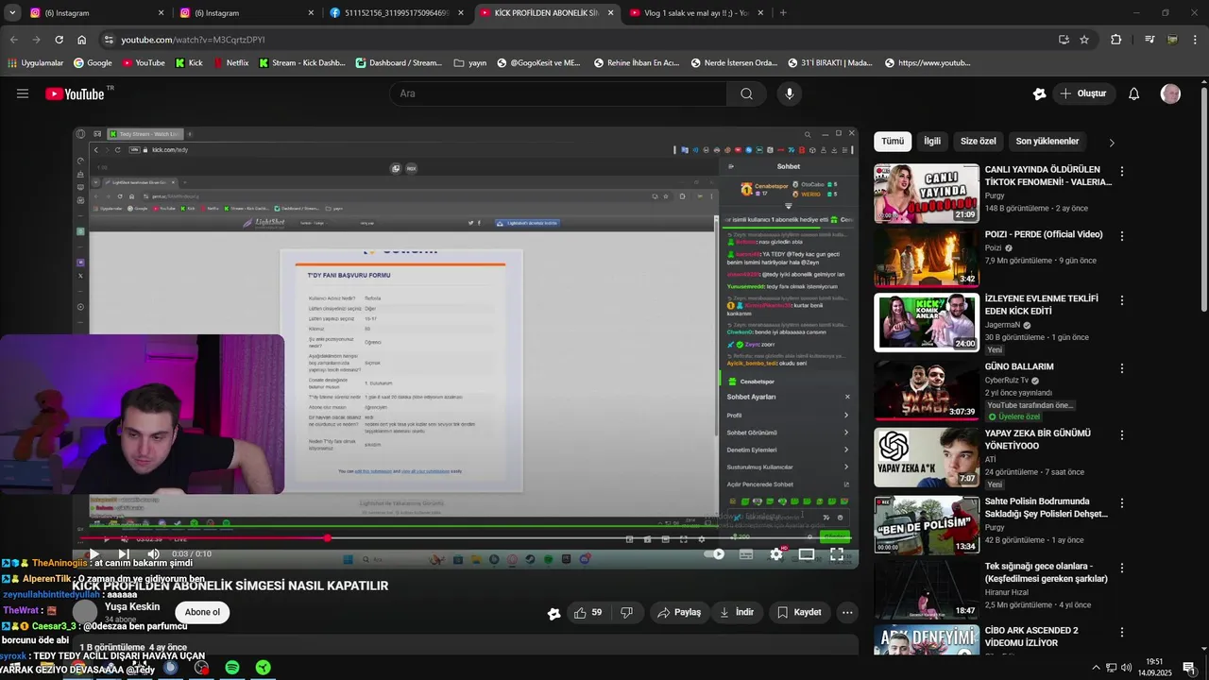Focus the YouTube search box
The image size is (1209, 680).
pyautogui.click(x=557, y=93)
